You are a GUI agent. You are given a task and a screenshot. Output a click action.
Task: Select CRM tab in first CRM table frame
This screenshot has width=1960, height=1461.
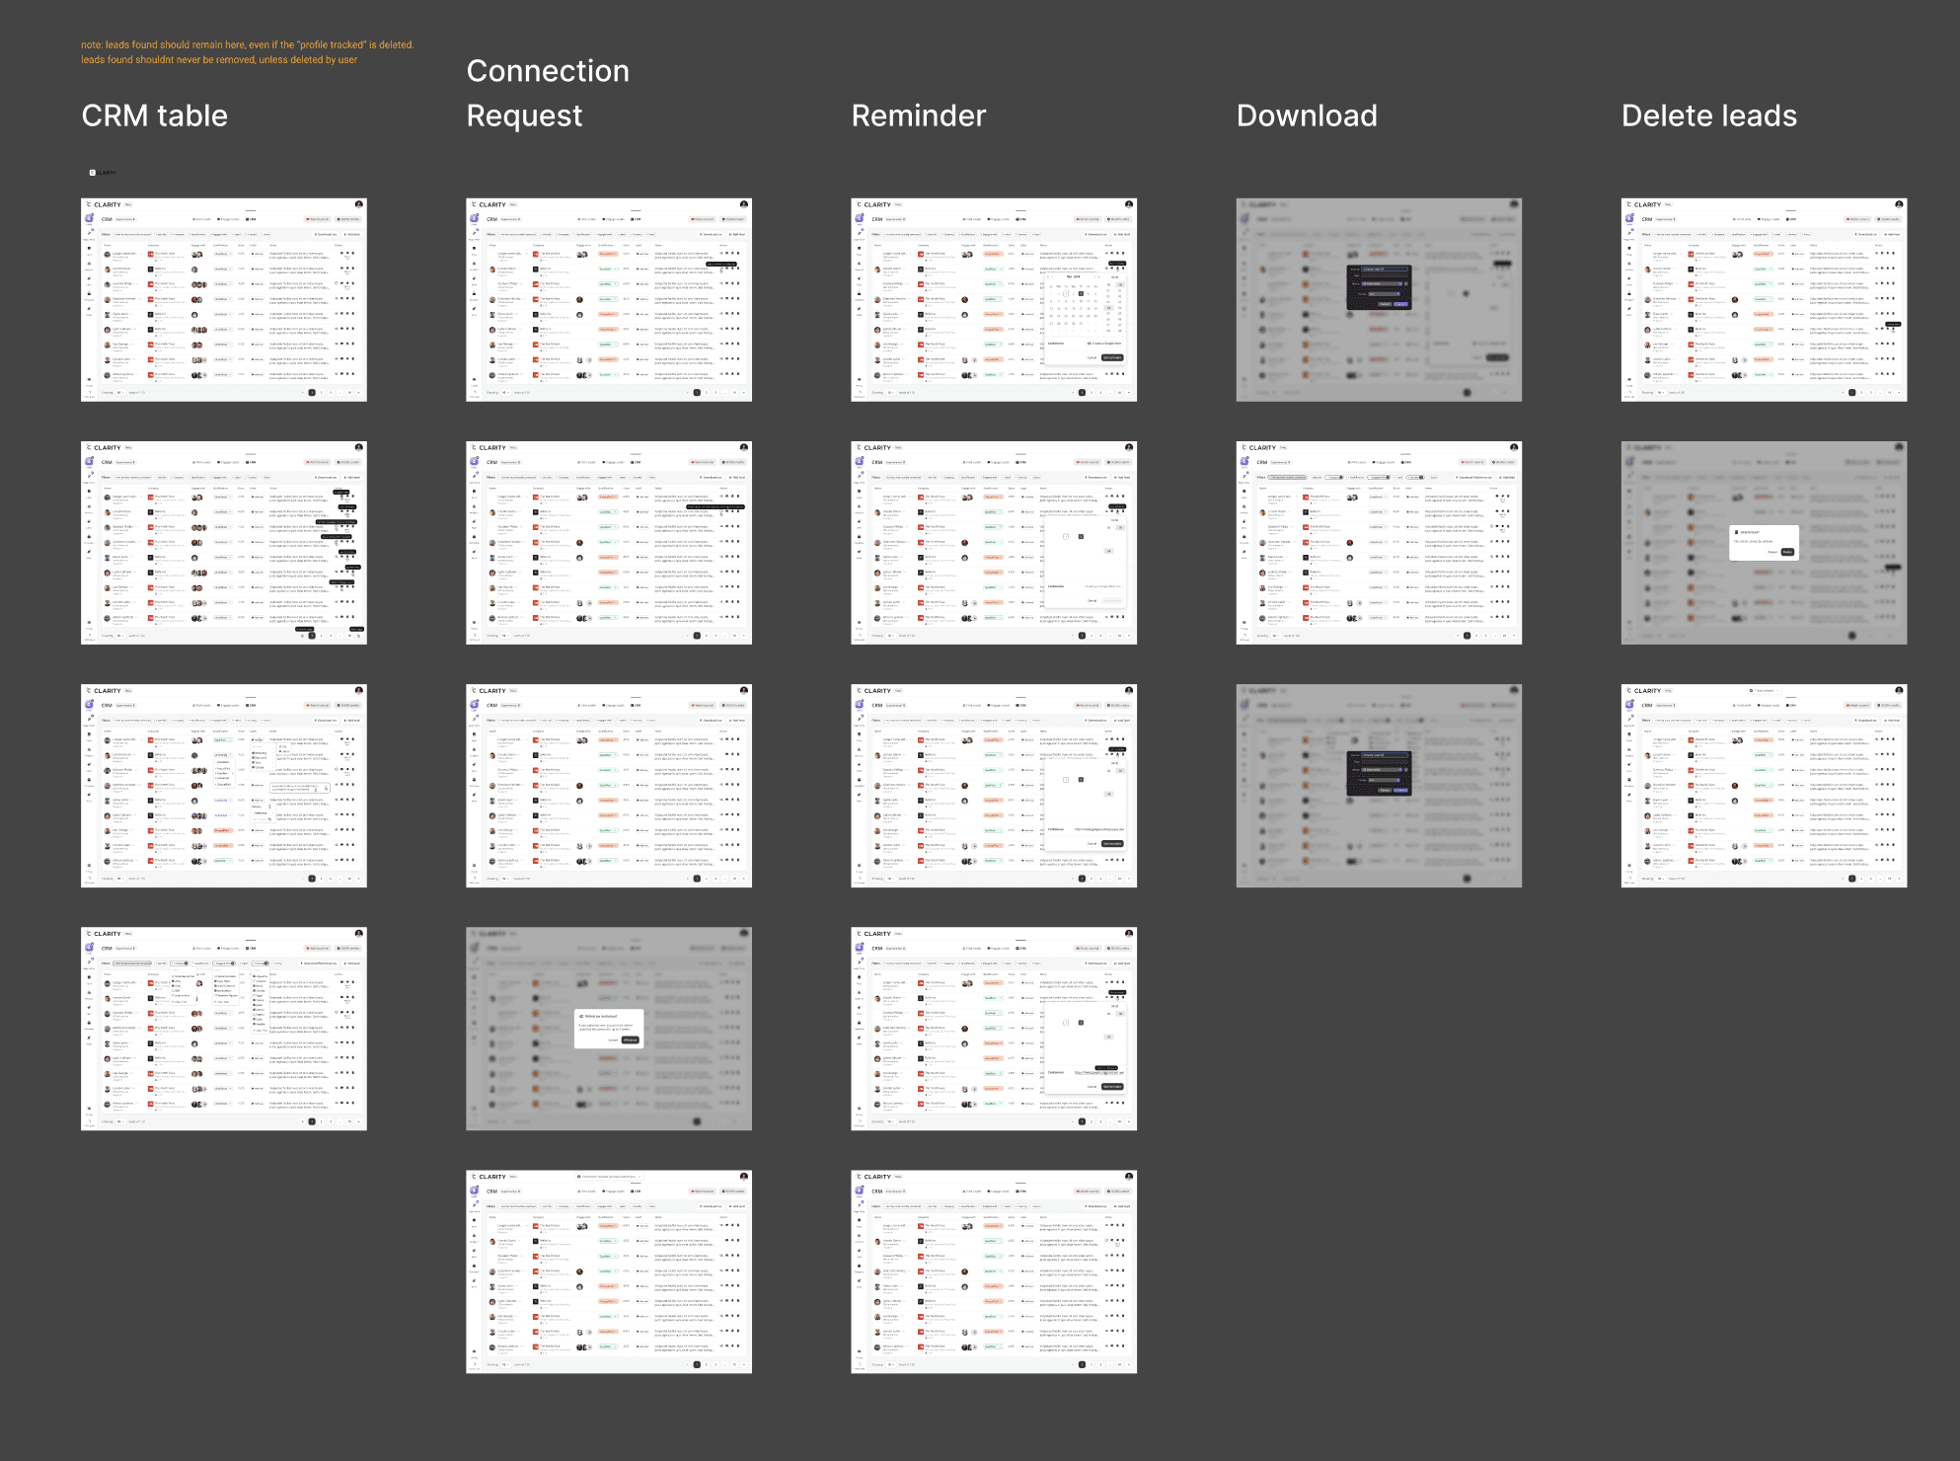(251, 219)
